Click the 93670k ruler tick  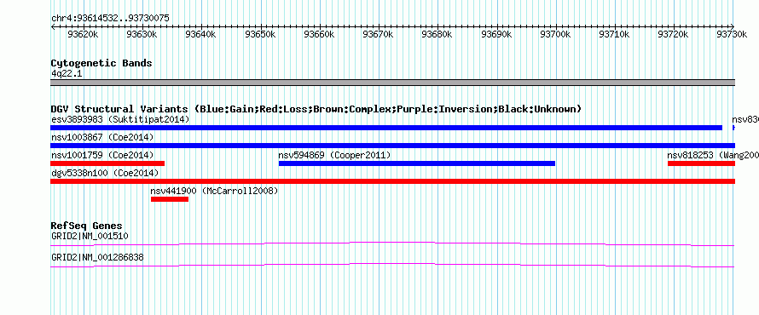[x=379, y=34]
